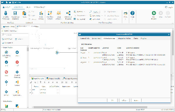Collapse the Logic Nodes group
This screenshot has height=112, width=175.
pos(2,47)
